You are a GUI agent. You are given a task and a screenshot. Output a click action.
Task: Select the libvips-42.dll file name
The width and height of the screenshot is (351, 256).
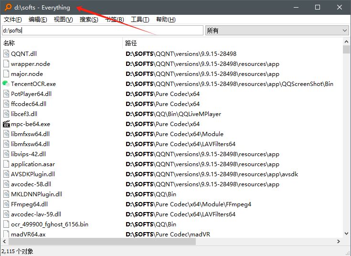coord(29,154)
